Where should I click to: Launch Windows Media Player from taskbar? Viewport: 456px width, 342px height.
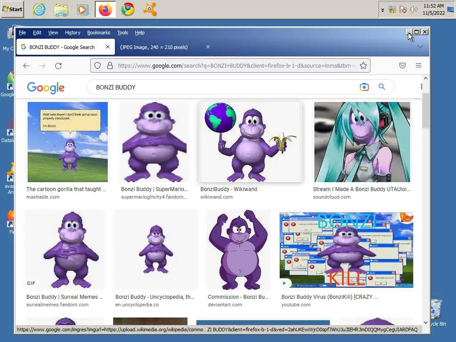(x=83, y=10)
